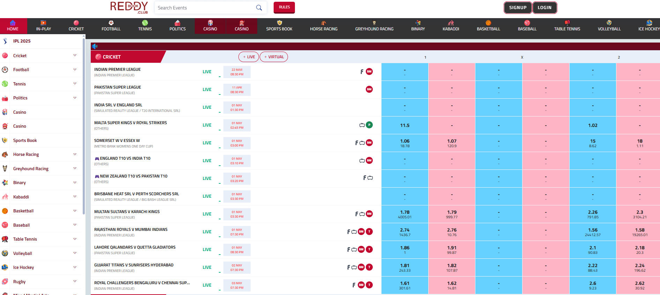Click TV icon in England T10 vs India T10 row

pos(362,161)
